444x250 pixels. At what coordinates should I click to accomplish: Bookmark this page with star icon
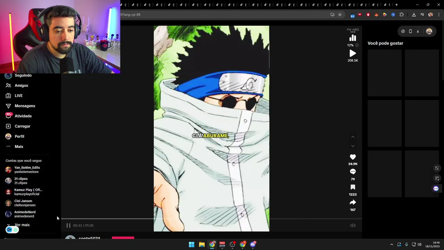click(x=340, y=15)
